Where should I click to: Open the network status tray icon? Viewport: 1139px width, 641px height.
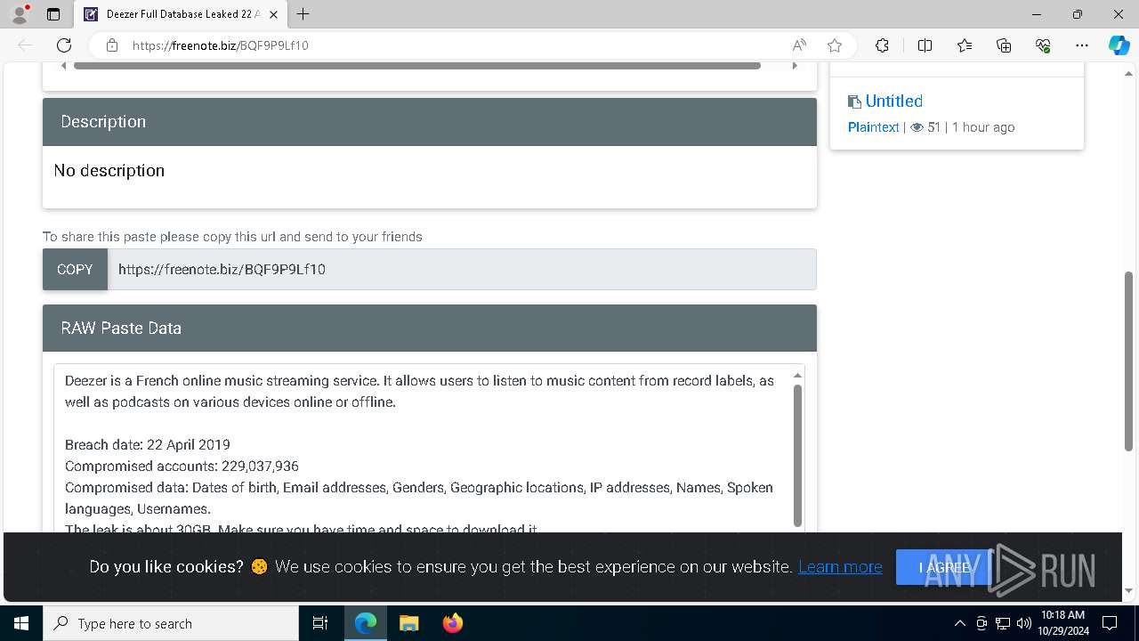[x=1003, y=623]
